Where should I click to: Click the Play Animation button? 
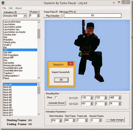click(x=53, y=16)
